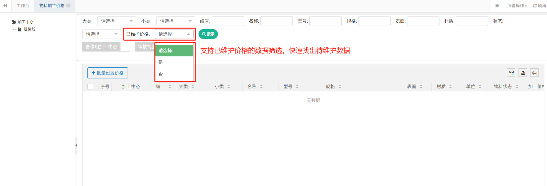Open the 大类 dropdown
Image resolution: width=547 pixels, height=186 pixels.
coord(117,21)
